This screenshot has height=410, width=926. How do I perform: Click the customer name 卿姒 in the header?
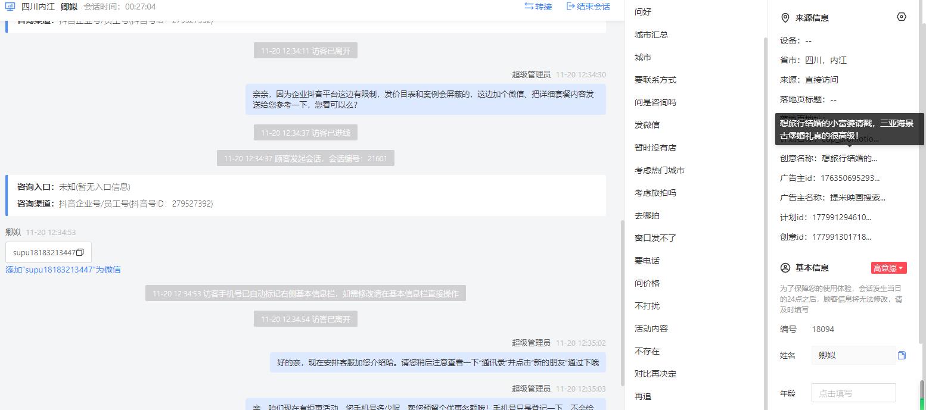coord(69,7)
